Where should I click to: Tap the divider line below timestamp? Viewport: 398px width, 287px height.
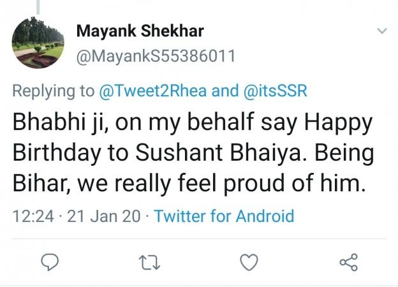(200, 239)
